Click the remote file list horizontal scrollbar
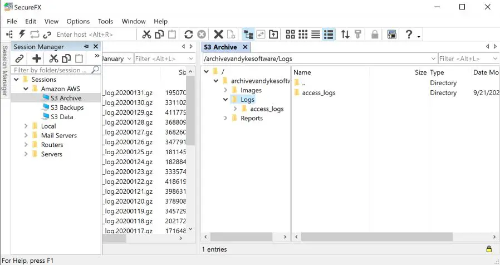500x265 pixels. 376,237
